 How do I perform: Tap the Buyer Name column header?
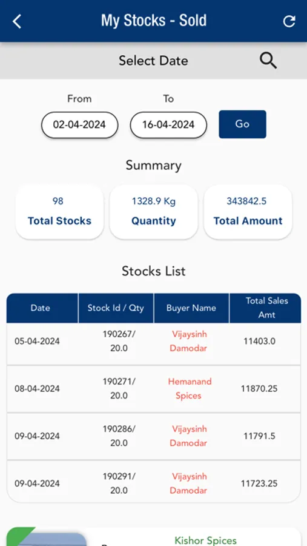191,308
